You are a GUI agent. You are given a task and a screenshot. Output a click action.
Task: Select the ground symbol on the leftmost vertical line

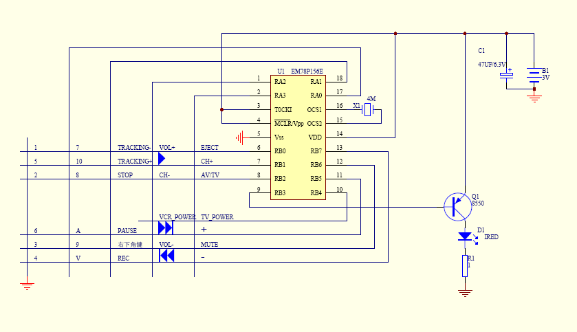(x=27, y=286)
